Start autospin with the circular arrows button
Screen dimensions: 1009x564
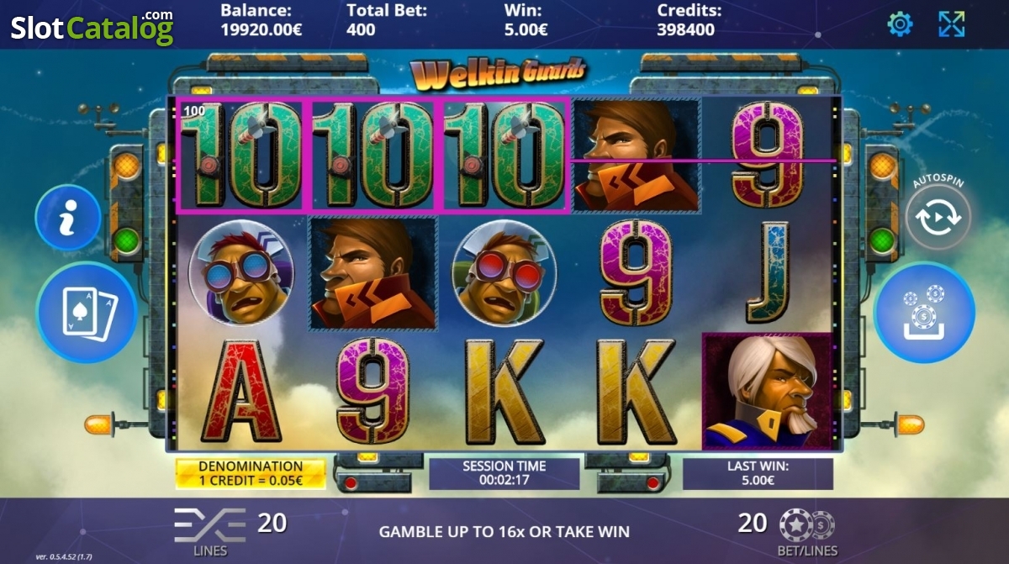[x=939, y=217]
